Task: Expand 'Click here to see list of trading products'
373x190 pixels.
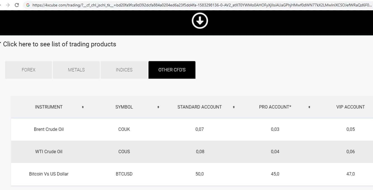Action: click(x=59, y=44)
